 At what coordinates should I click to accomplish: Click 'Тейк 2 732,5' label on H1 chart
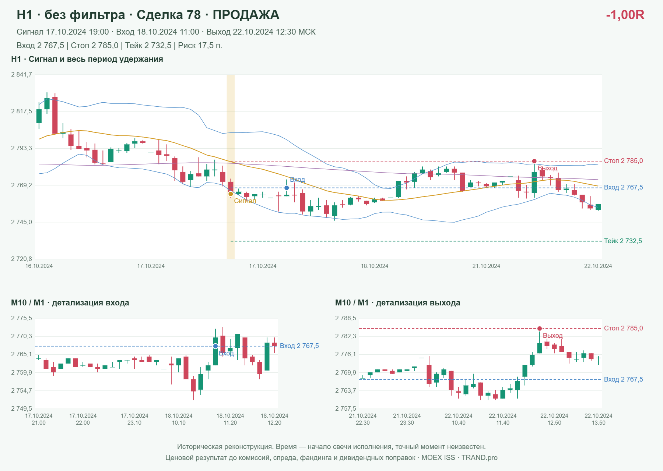623,241
